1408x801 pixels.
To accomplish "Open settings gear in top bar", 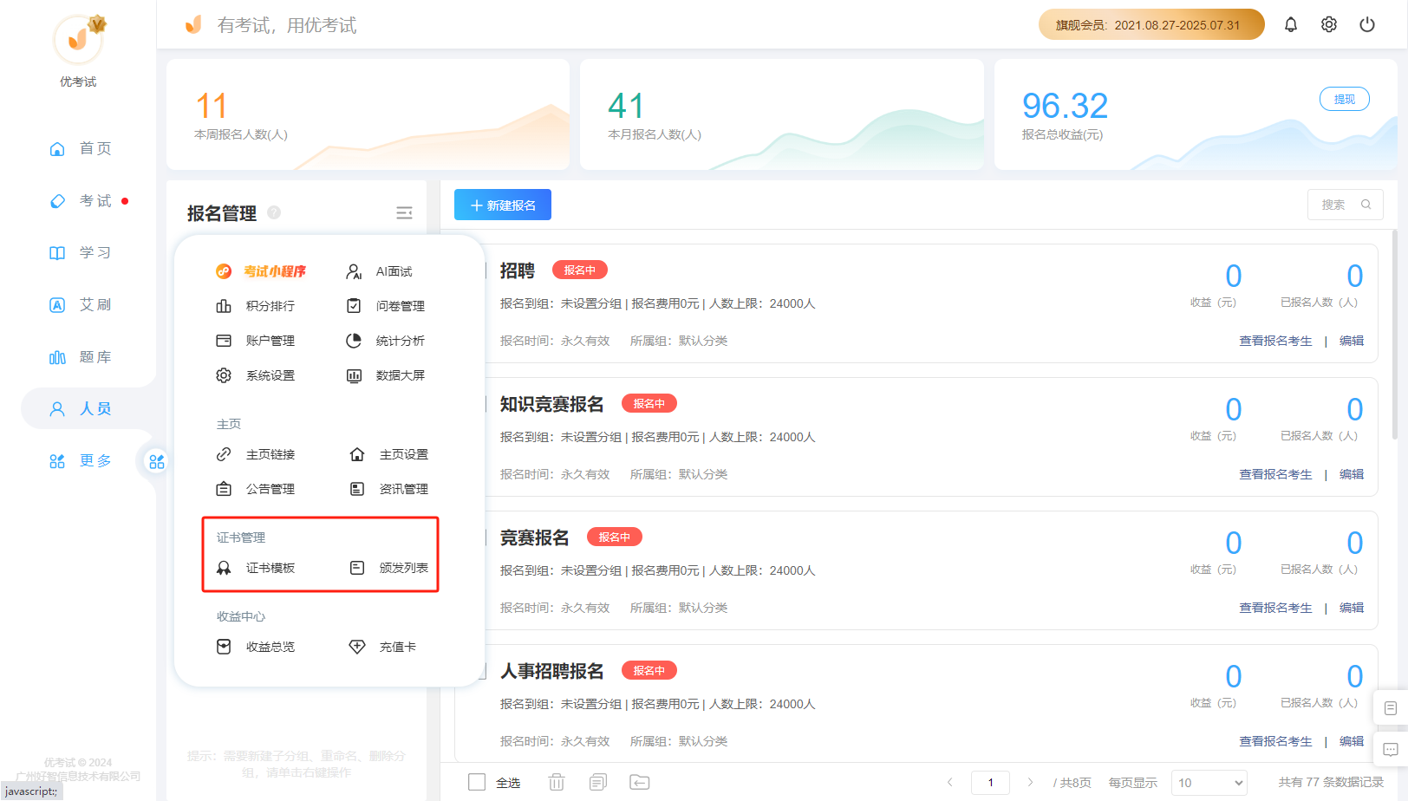I will tap(1328, 24).
